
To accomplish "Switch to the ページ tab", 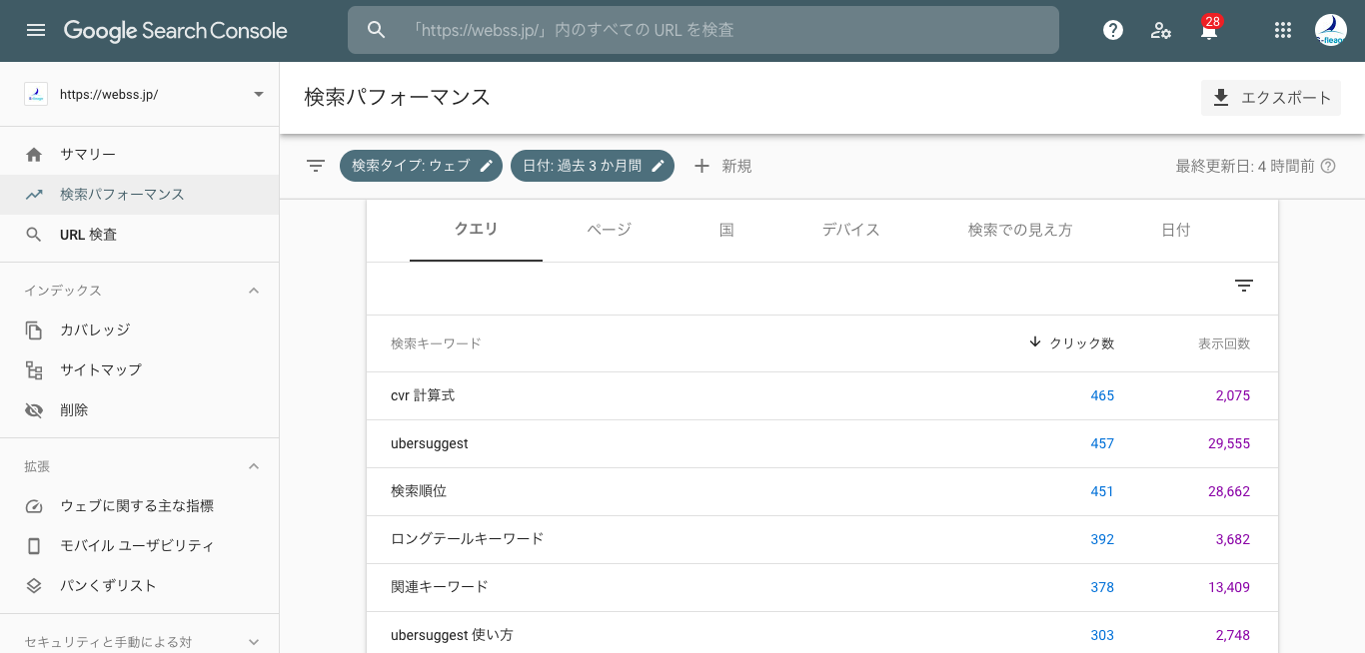I will (609, 230).
